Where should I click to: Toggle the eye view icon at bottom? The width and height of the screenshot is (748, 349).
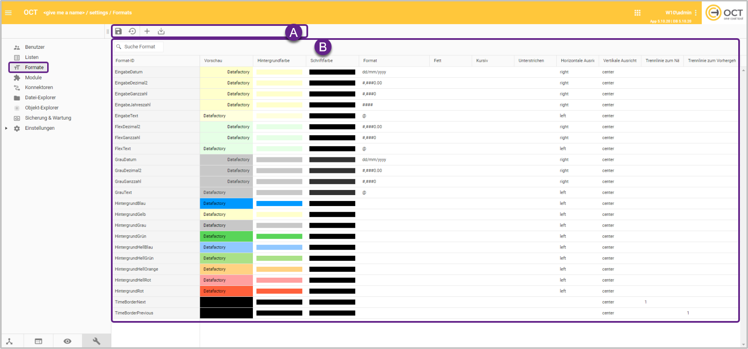pyautogui.click(x=67, y=341)
